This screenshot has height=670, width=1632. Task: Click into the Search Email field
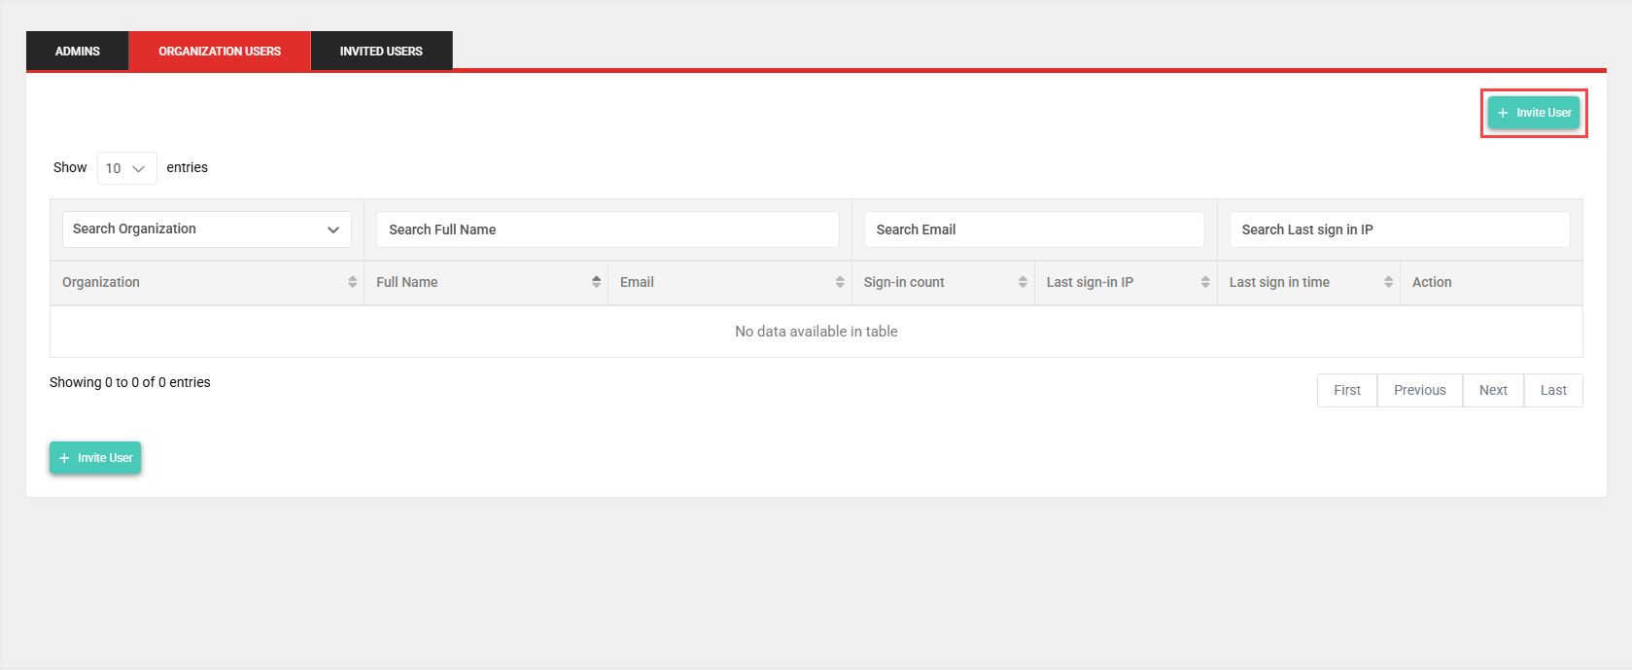pyautogui.click(x=1034, y=229)
